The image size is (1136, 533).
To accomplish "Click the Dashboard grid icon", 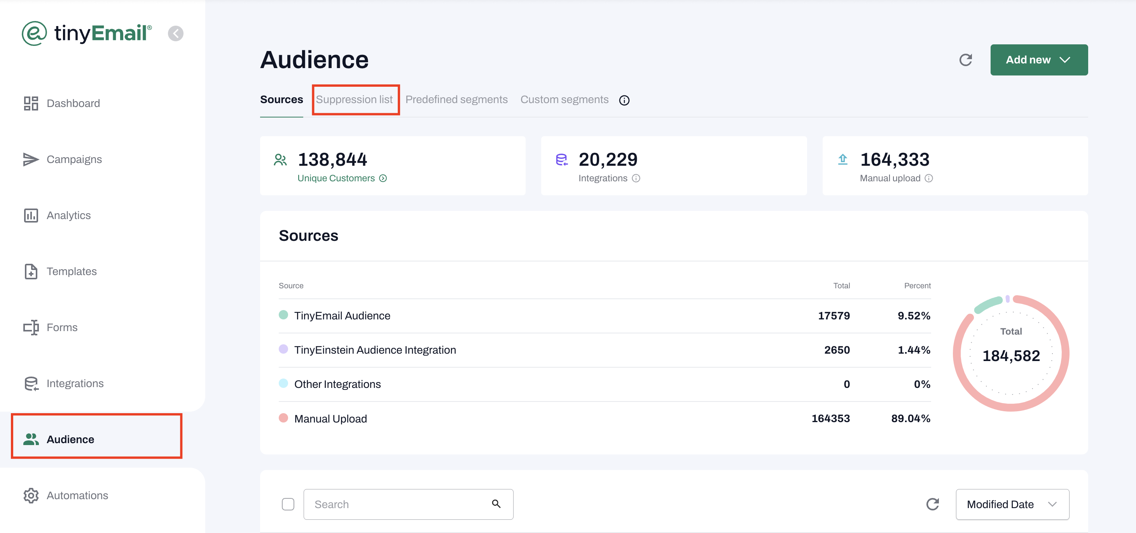I will tap(31, 103).
